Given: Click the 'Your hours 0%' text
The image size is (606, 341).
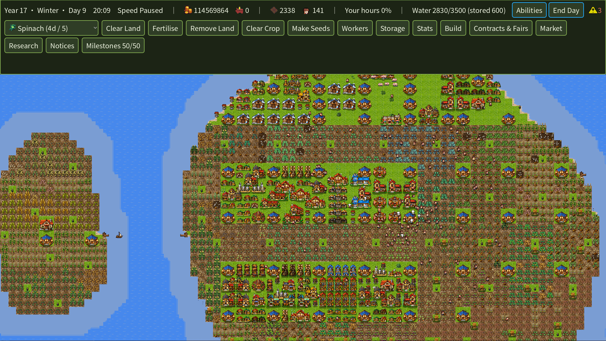Looking at the screenshot, I should [x=368, y=10].
